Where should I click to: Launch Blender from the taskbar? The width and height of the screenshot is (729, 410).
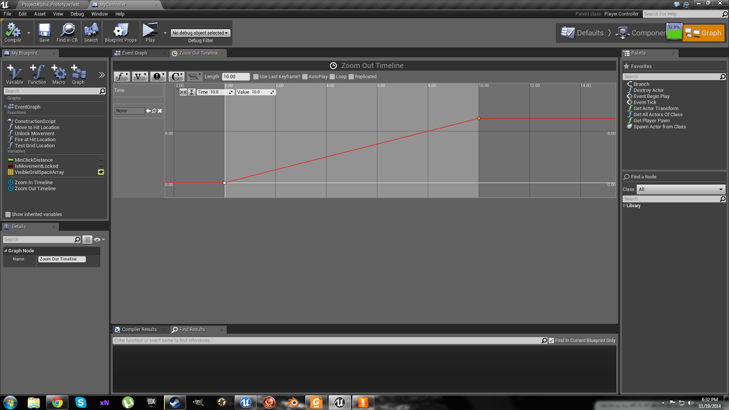click(293, 402)
